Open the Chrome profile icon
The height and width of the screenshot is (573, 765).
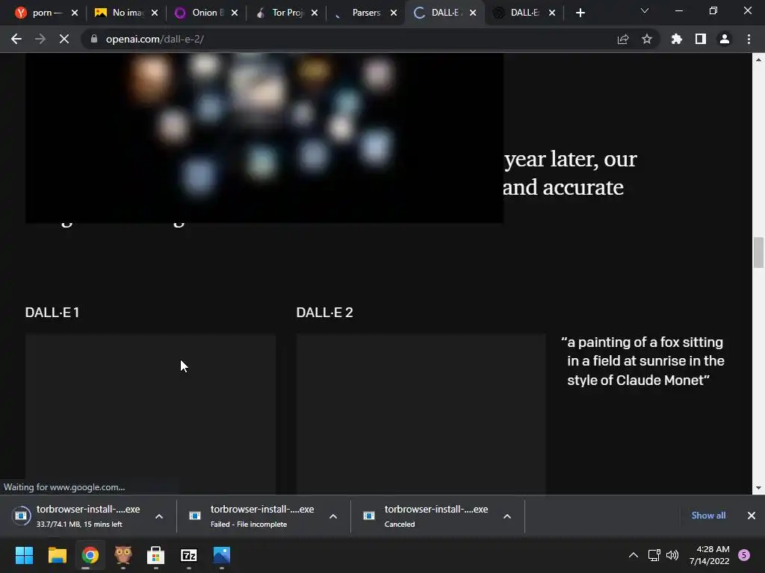pyautogui.click(x=725, y=39)
